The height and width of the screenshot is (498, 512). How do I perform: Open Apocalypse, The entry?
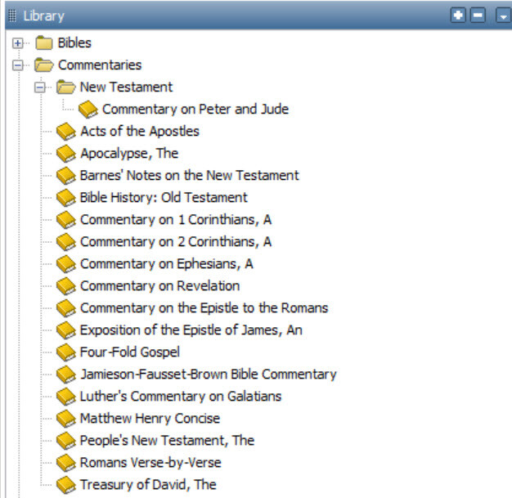pos(129,154)
